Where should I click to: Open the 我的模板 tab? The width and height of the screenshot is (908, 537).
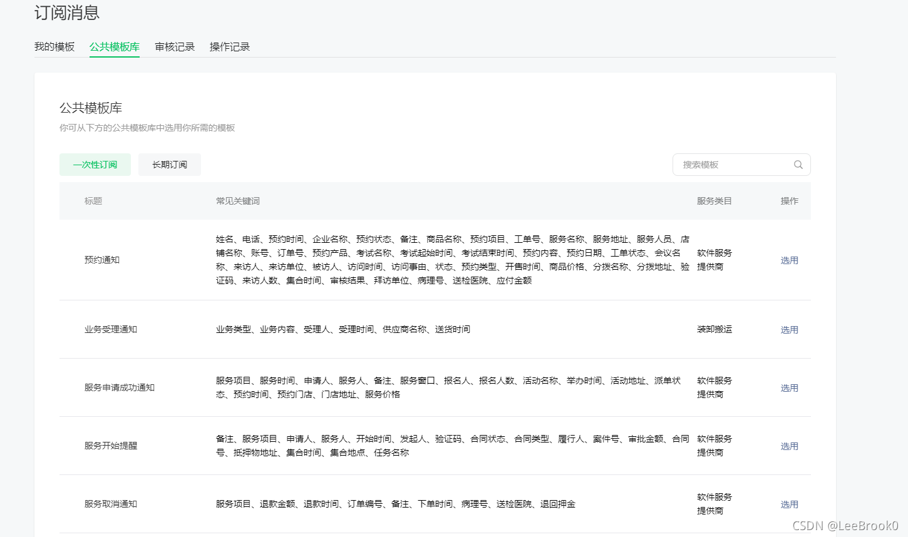click(x=54, y=47)
